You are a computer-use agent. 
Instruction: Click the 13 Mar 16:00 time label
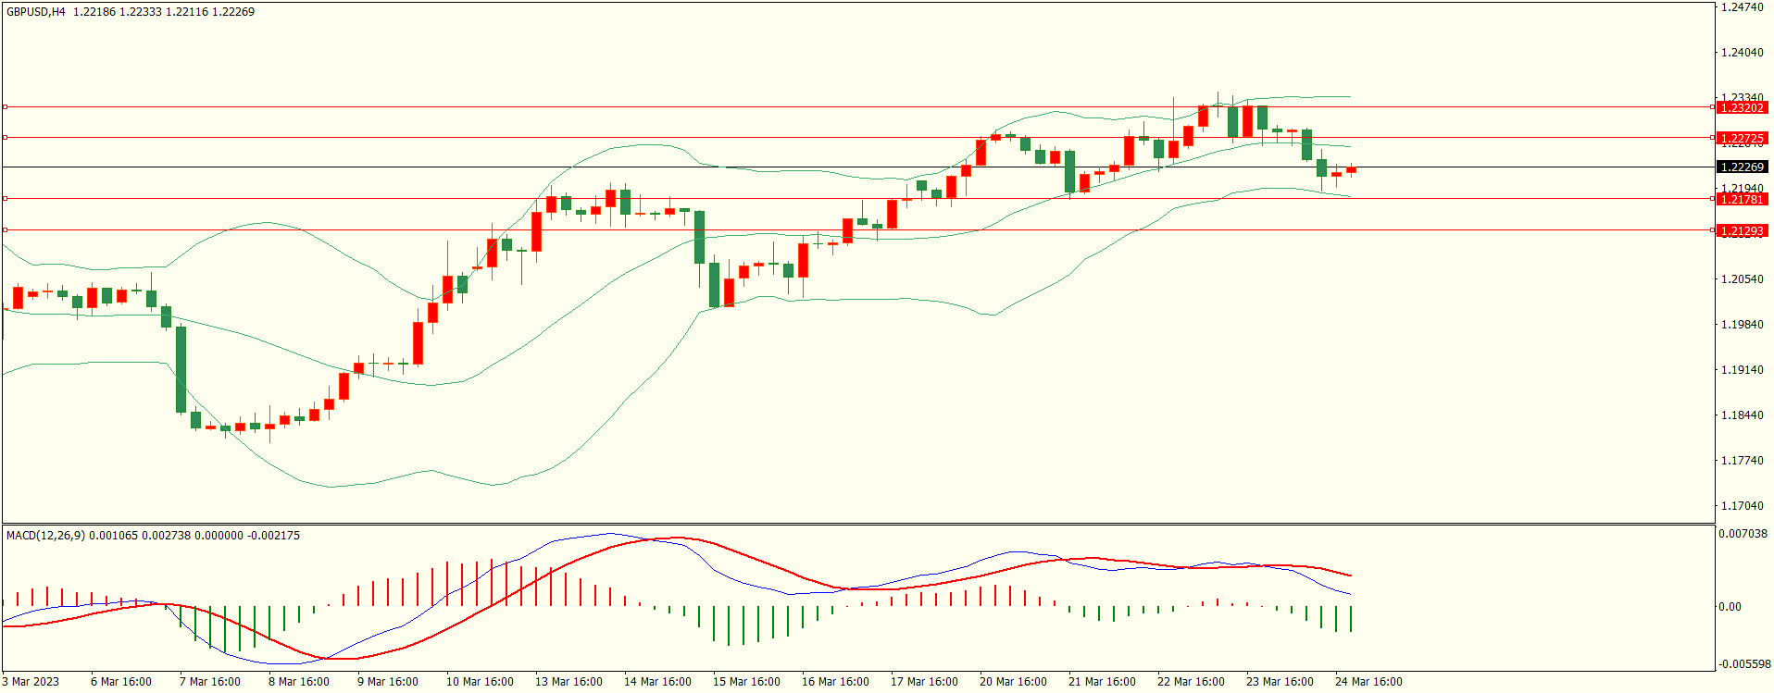click(x=568, y=682)
